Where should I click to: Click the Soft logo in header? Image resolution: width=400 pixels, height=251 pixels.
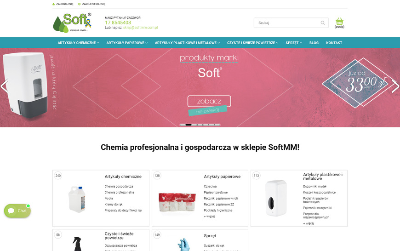point(72,23)
